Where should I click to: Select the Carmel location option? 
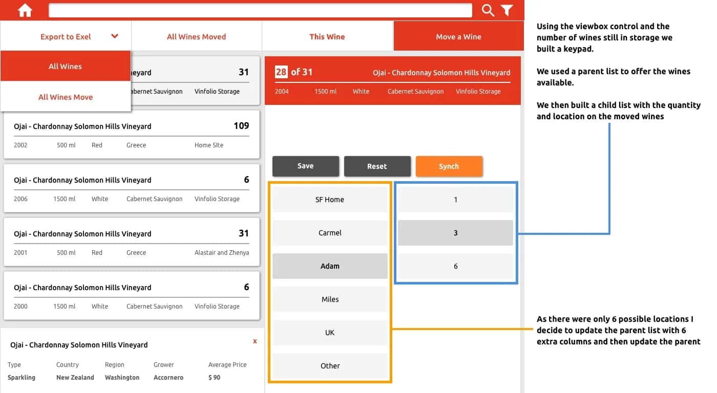click(330, 232)
